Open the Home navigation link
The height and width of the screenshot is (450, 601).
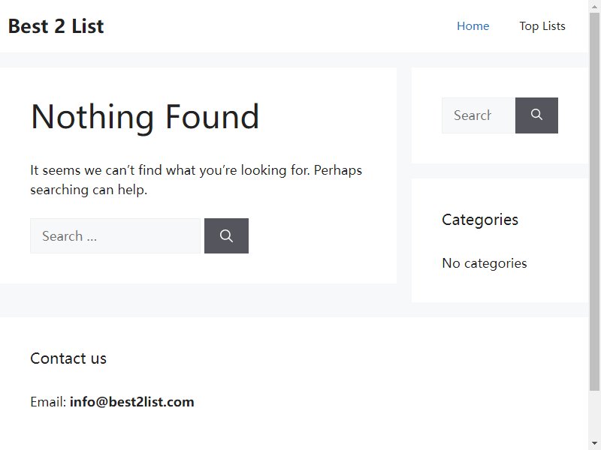(x=473, y=26)
